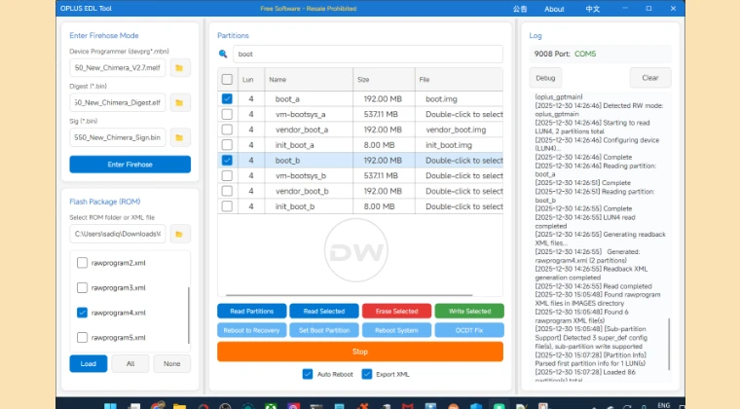The image size is (740, 409).
Task: Check the init_boot_b partition checkbox
Action: tap(227, 206)
